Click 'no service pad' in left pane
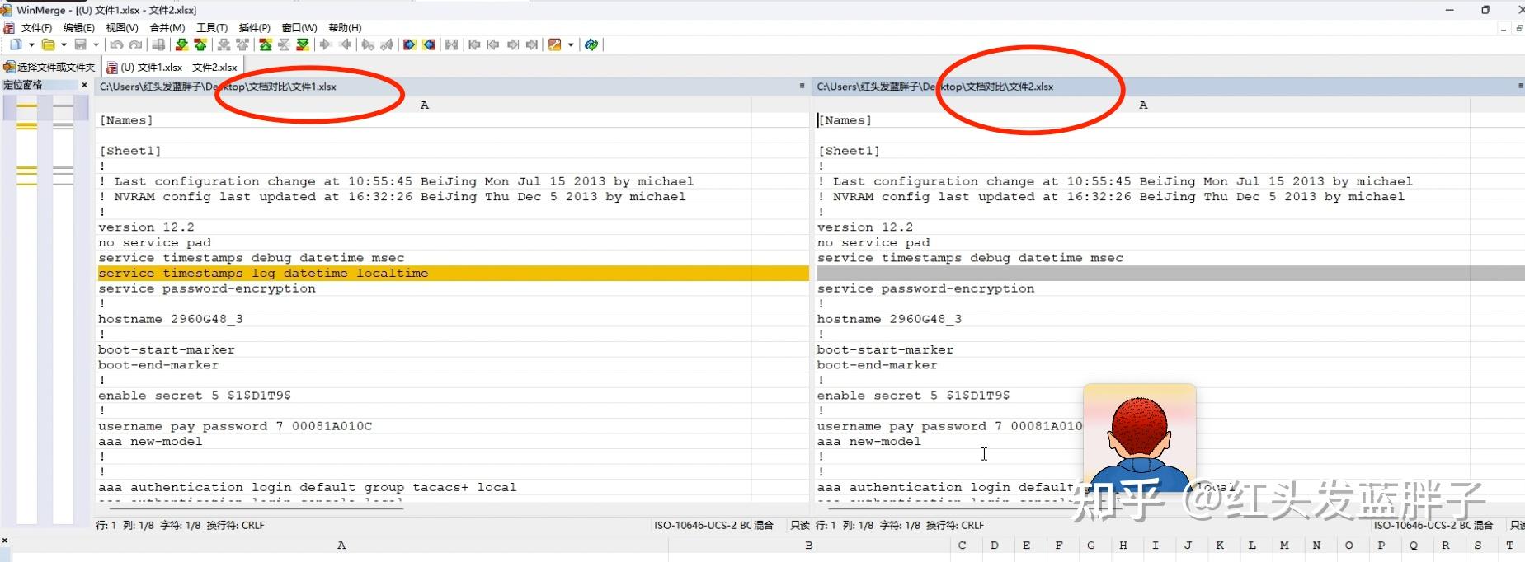 click(x=155, y=243)
